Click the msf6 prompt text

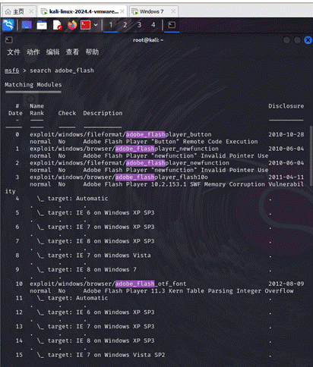[x=12, y=71]
